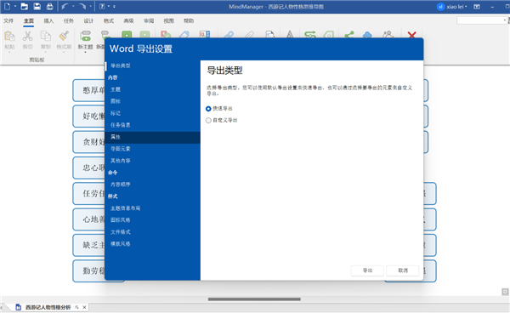Click the pin icon on document tab

(76, 307)
